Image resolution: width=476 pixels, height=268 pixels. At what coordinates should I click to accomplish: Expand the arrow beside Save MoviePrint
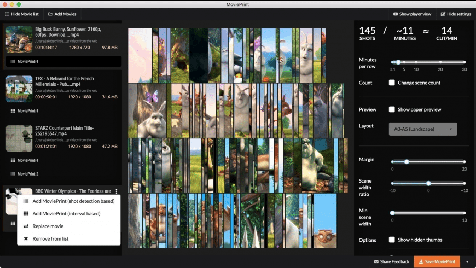[467, 261]
